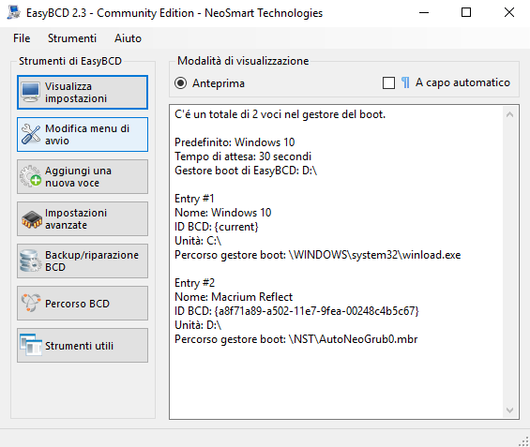Enable the A capo automatico checkbox
The image size is (530, 447).
click(x=388, y=83)
